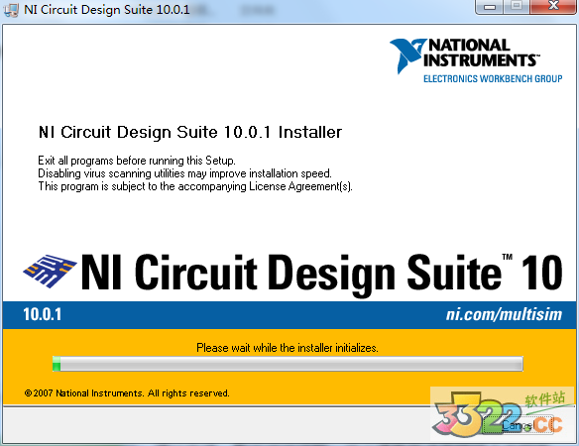Click the 3322 watermark logo

click(499, 414)
